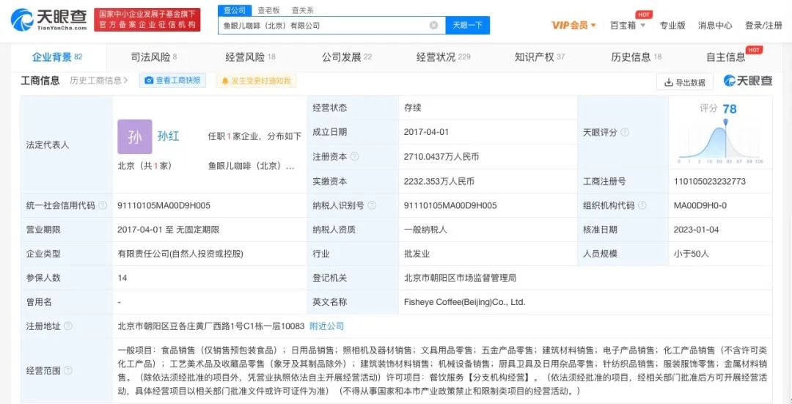Select English name Fisheye Coffee(Beijing)Co., Ltd.
Viewport: 792px width, 404px height.
click(465, 302)
